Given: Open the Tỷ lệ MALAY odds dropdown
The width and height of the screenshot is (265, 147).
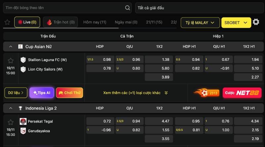Looking at the screenshot, I should click(x=200, y=22).
